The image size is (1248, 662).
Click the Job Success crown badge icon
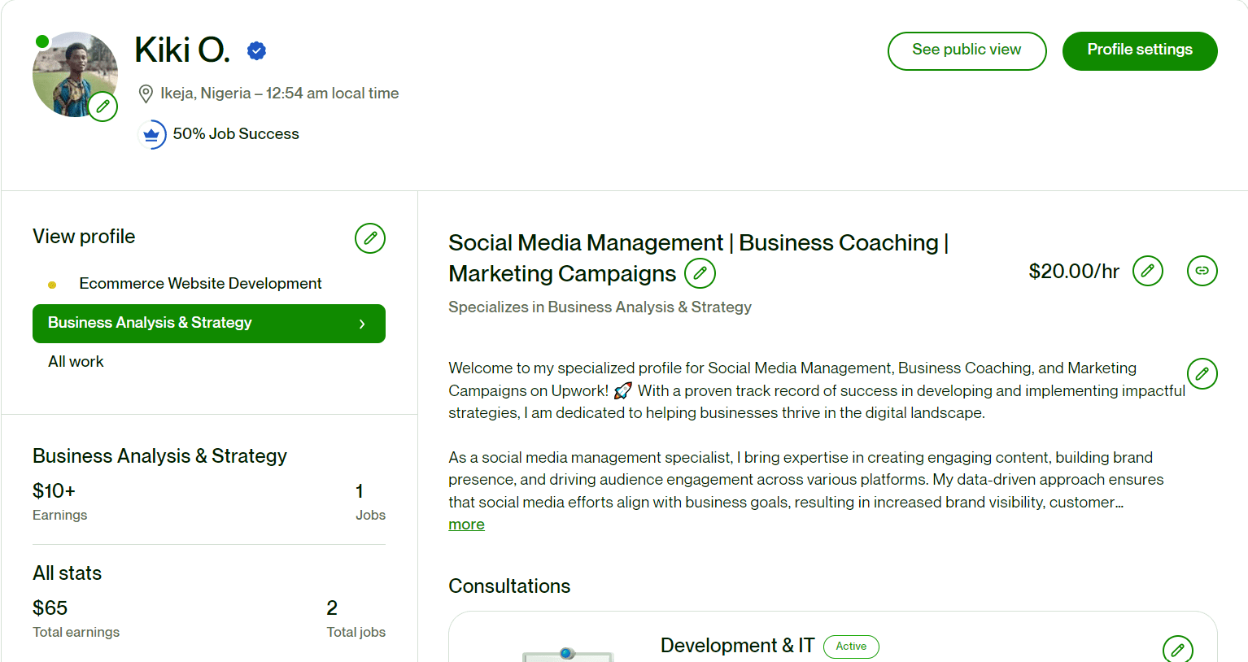tap(152, 134)
